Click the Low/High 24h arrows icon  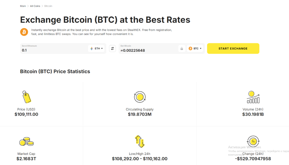coord(140,141)
